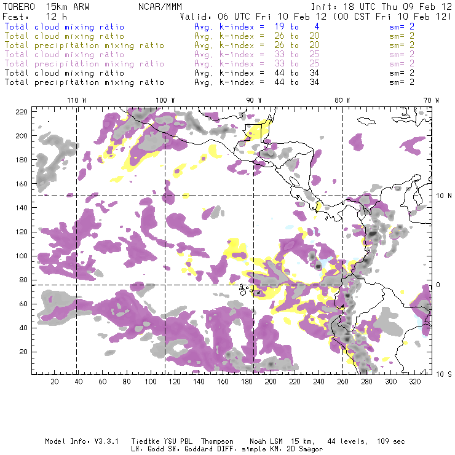
Task: Click the '200' value on the vertical axis
Action: point(22,136)
